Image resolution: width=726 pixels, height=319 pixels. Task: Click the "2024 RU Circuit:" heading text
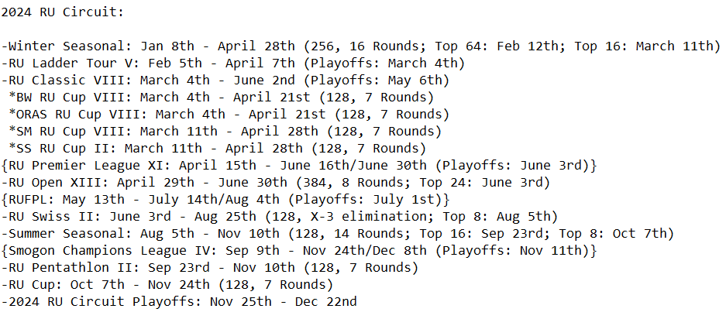tap(63, 12)
